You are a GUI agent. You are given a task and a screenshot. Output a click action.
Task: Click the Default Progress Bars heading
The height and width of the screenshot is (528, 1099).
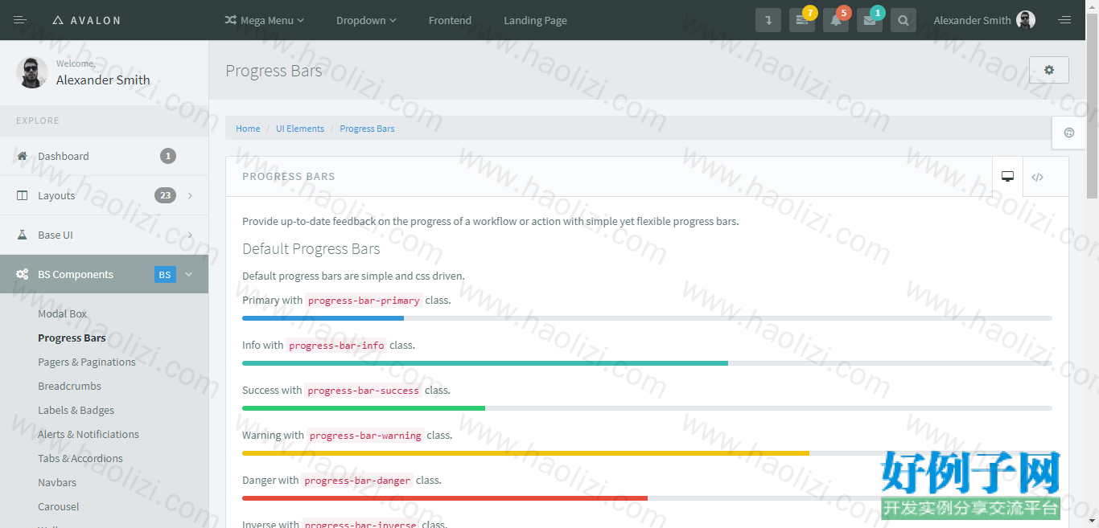311,249
